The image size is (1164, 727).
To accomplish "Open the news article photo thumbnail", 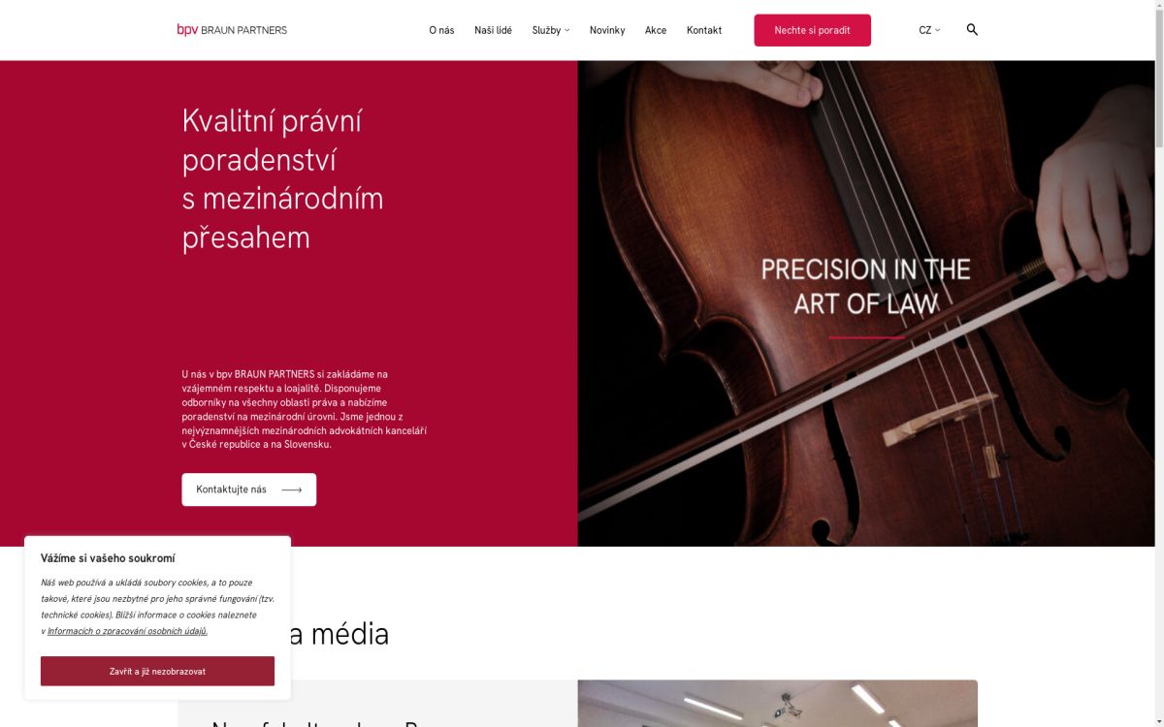I will pos(777,704).
